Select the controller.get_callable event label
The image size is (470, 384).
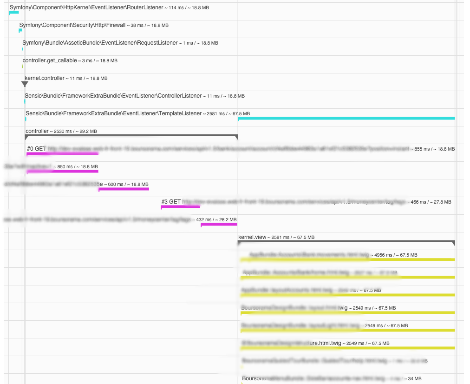(49, 60)
